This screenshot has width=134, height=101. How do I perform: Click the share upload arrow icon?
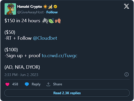(48, 84)
